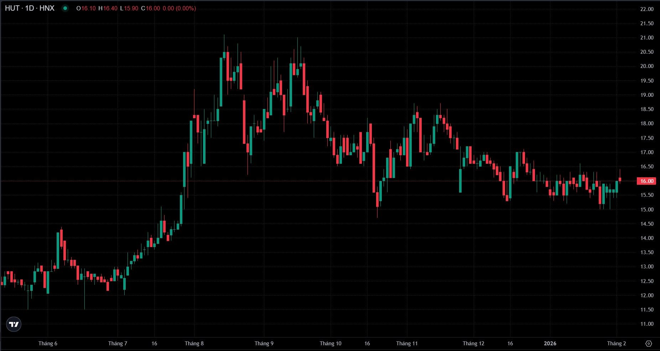Image resolution: width=660 pixels, height=351 pixels.
Task: Click the TradingView logo icon
Action: pos(14,324)
